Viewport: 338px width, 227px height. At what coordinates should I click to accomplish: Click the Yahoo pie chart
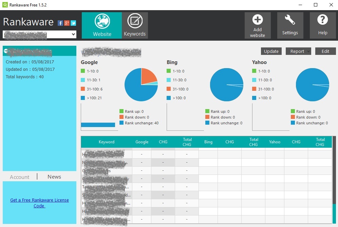pos(312,85)
